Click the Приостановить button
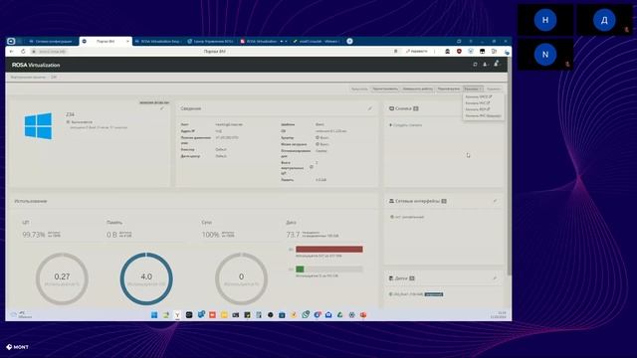This screenshot has width=637, height=358. click(385, 89)
